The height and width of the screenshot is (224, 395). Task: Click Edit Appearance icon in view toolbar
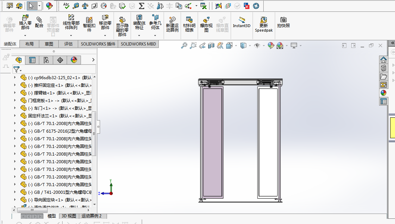(x=271, y=45)
